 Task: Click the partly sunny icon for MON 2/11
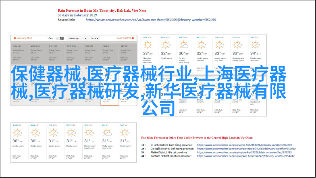(x=166, y=45)
